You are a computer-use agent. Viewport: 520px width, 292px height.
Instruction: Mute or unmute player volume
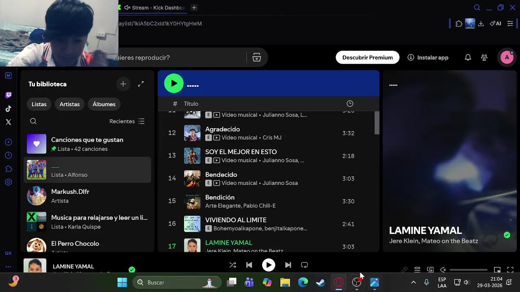coord(443,270)
